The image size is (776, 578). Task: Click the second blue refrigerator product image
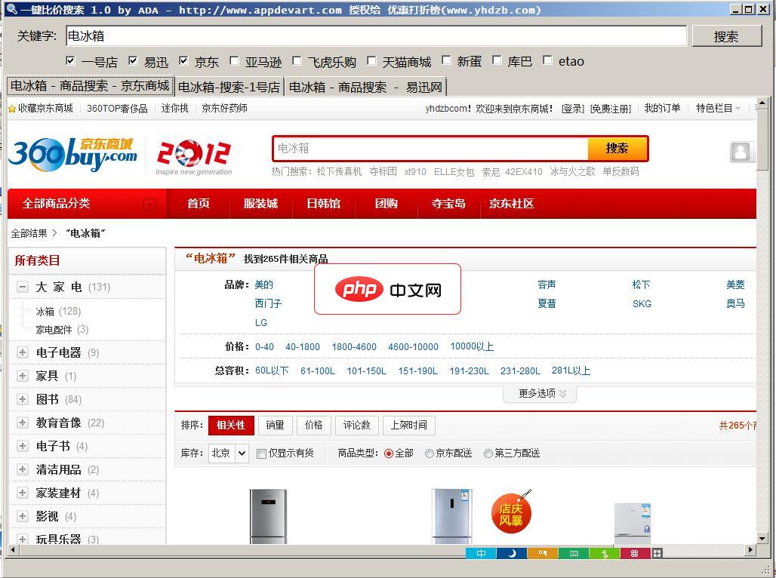451,516
